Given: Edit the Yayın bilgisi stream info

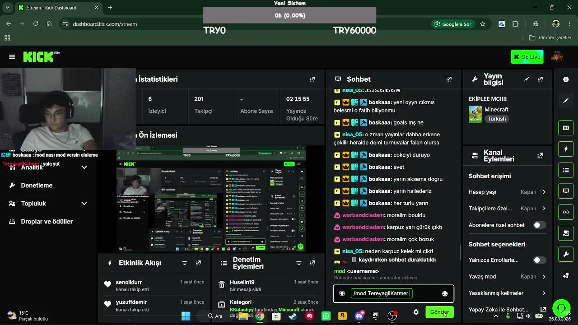Looking at the screenshot, I should coord(527,79).
